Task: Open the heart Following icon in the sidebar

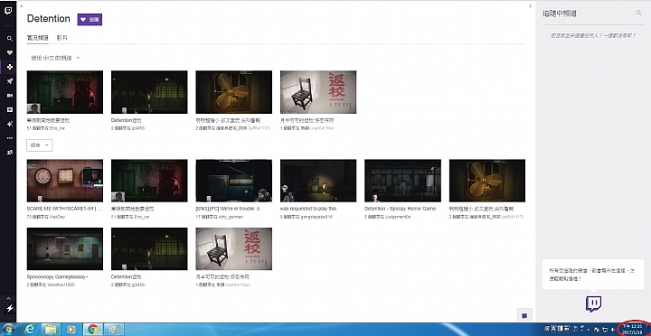Action: click(10, 52)
